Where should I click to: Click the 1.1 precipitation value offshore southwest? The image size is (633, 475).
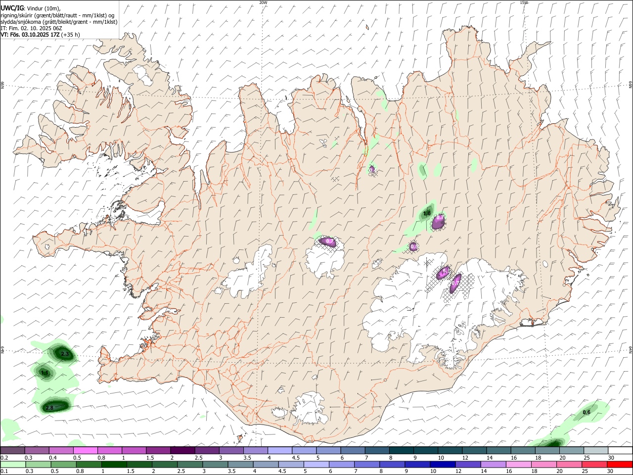(x=45, y=373)
